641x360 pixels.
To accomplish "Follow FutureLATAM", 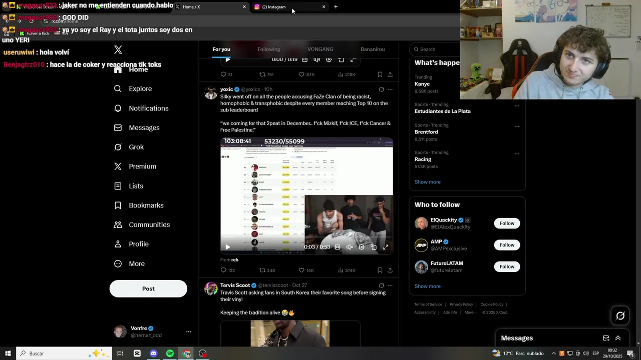I will click(x=507, y=266).
